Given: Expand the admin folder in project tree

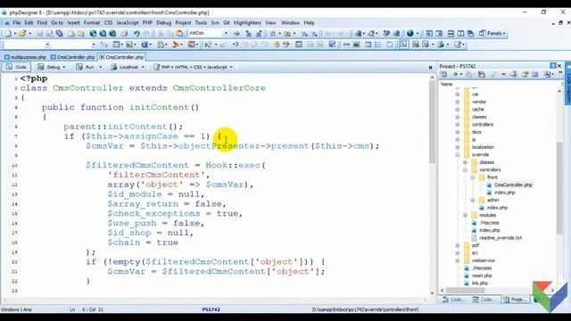Looking at the screenshot, I should coord(472,200).
